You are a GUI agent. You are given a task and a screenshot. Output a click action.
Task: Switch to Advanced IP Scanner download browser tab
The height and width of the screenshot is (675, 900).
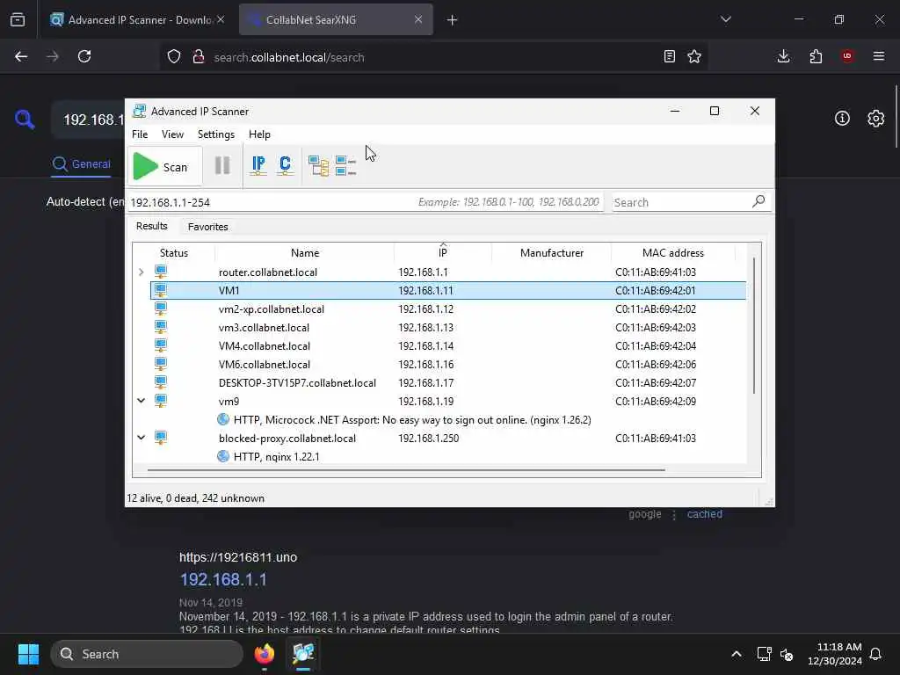pyautogui.click(x=136, y=20)
